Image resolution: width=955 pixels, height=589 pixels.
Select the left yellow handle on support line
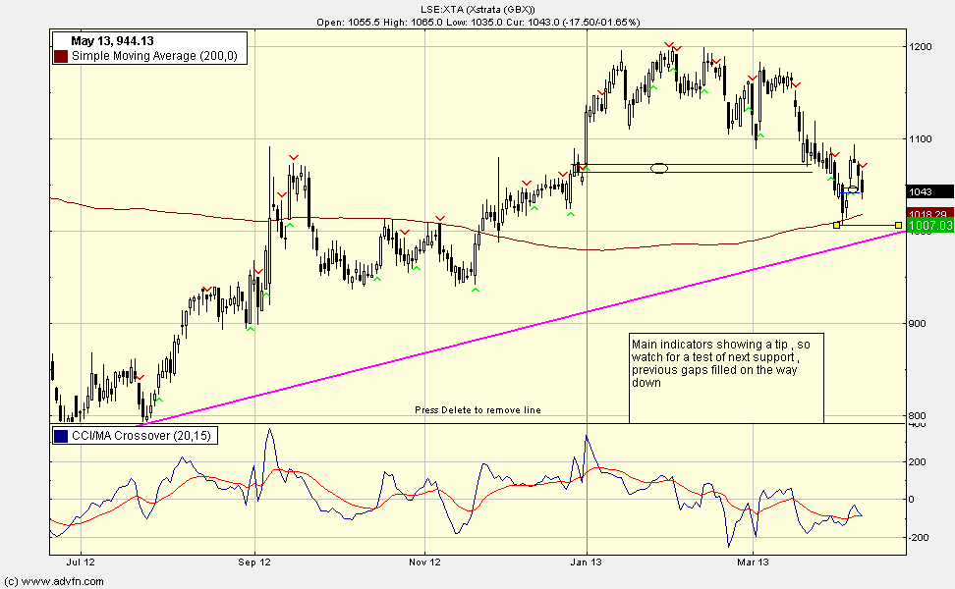[x=836, y=225]
